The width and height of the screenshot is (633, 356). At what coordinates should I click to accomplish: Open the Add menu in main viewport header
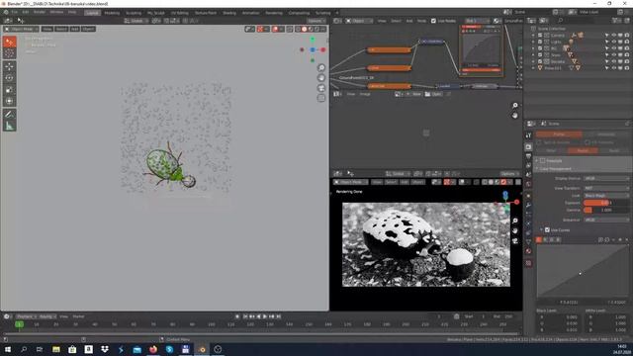tap(75, 29)
